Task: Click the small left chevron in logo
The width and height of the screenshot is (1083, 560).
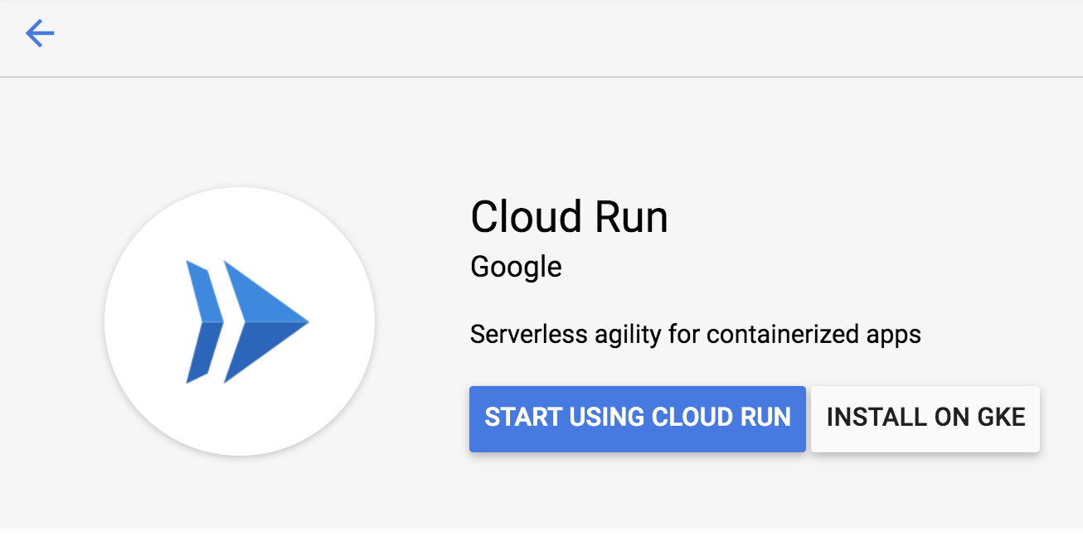Action: [x=204, y=321]
